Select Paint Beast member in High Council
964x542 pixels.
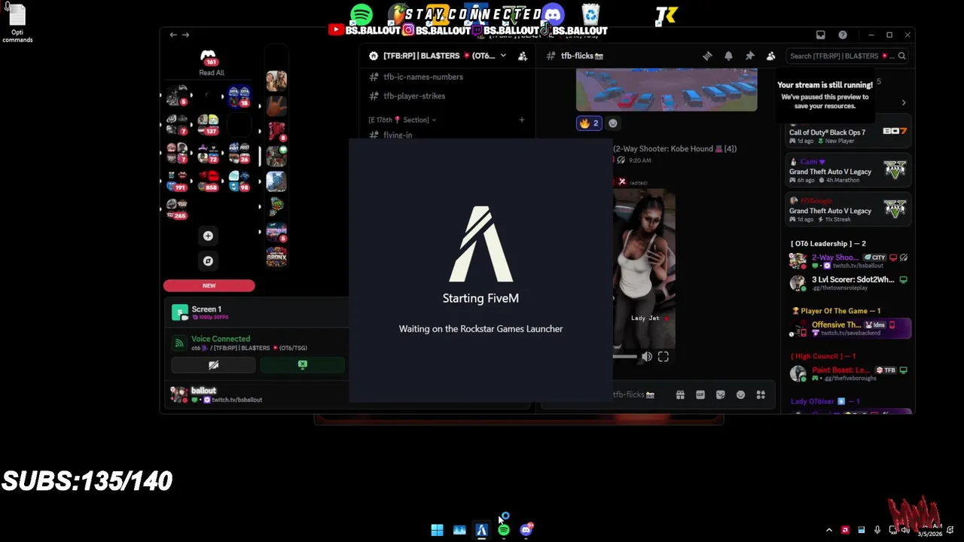pos(847,373)
